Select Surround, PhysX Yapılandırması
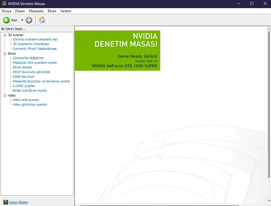This screenshot has width=271, height=206. [x=35, y=49]
